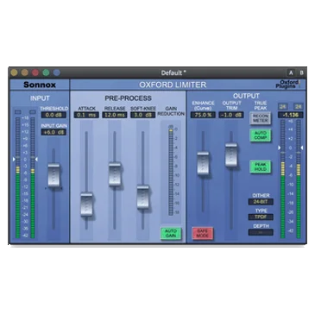This screenshot has height=315, width=315.
Task: Click the Oxford Plugins logo
Action: click(287, 85)
